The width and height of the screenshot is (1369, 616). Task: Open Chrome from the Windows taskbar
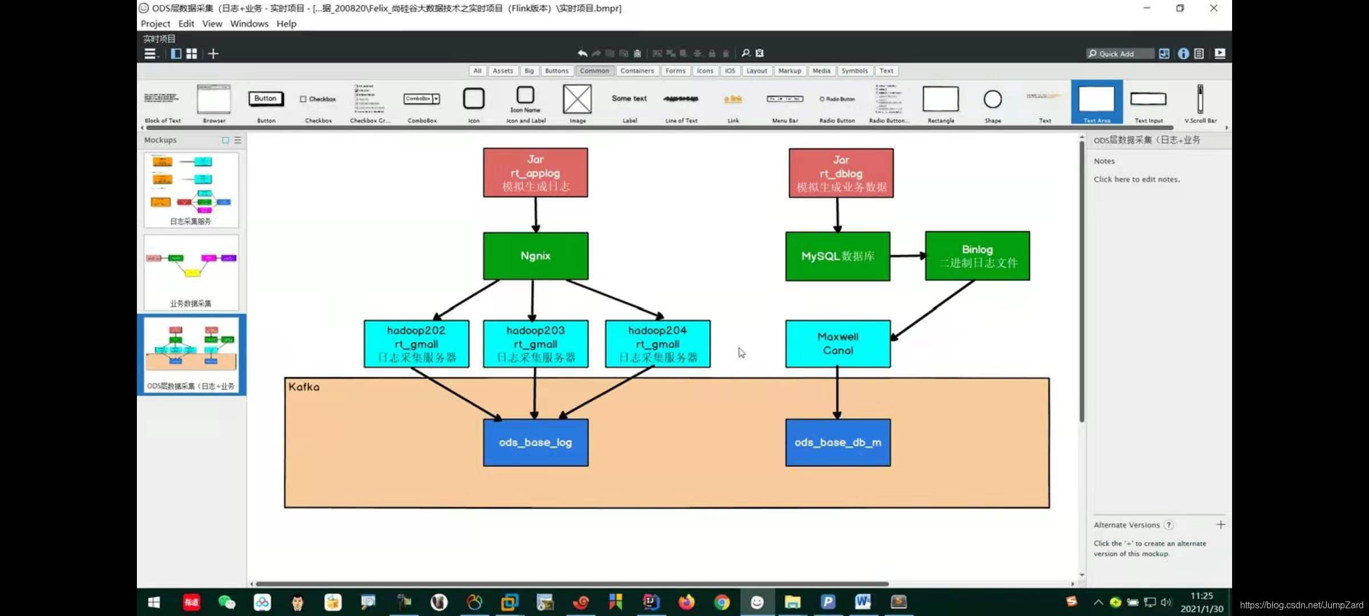tap(722, 602)
